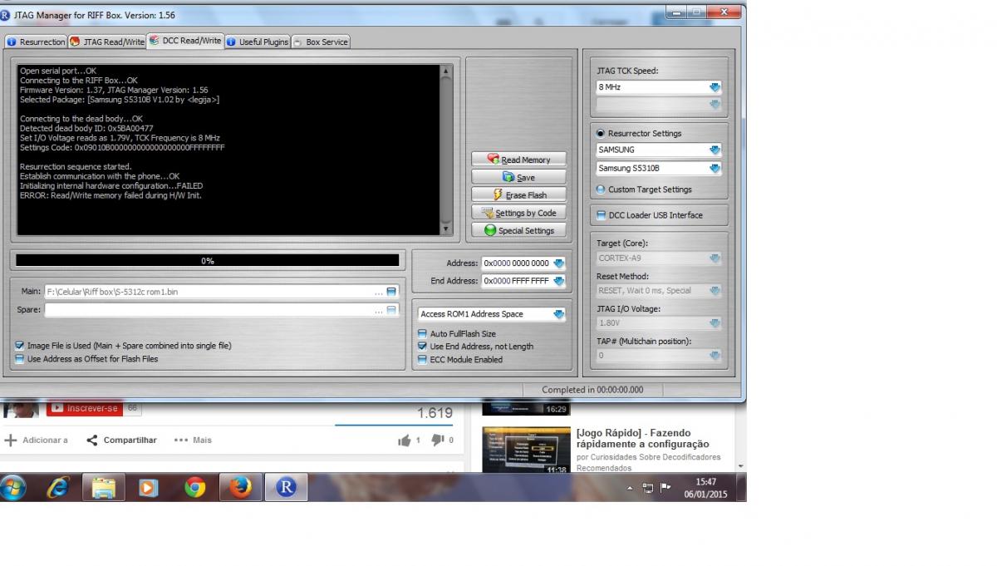997x566 pixels.
Task: Click the Save button
Action: coord(518,177)
